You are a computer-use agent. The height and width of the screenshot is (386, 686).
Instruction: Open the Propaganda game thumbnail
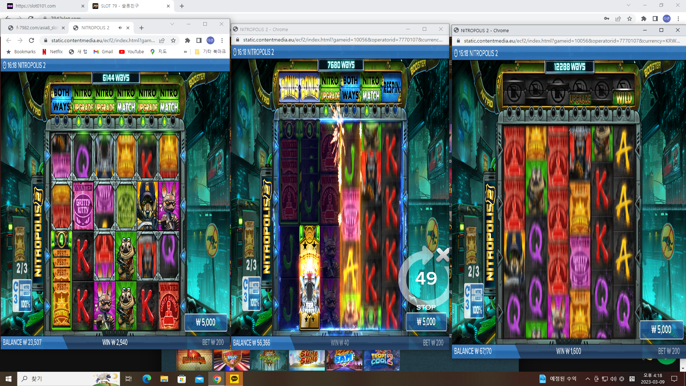[194, 360]
